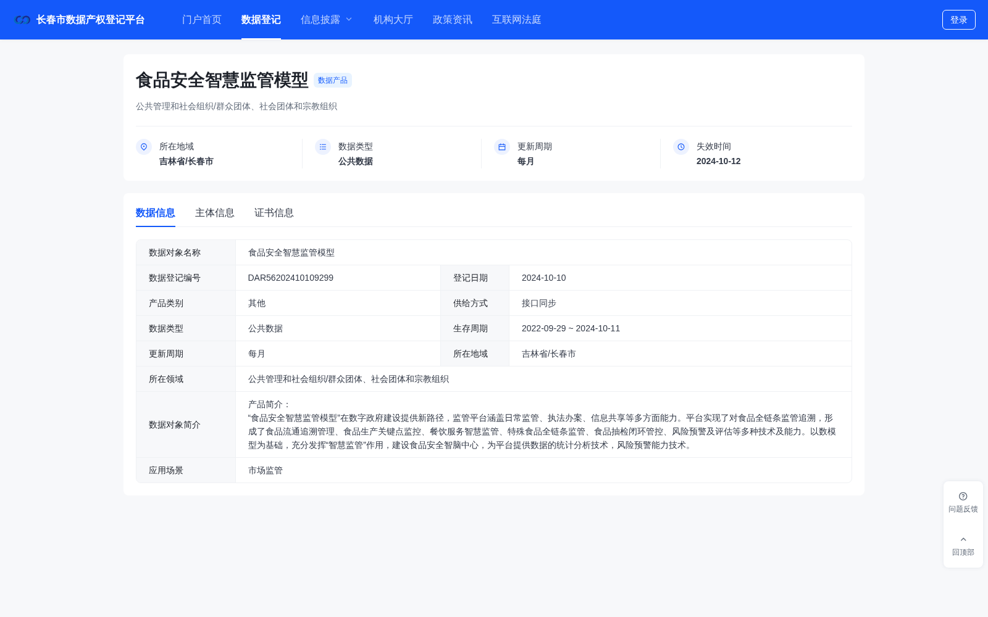Click the question mark feedback icon

click(x=963, y=496)
